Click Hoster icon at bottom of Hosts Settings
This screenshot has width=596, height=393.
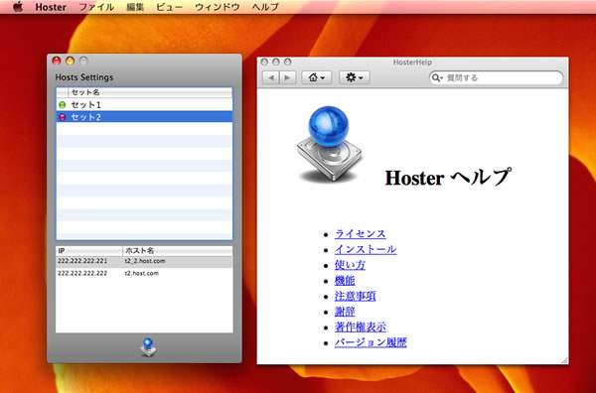coord(148,347)
